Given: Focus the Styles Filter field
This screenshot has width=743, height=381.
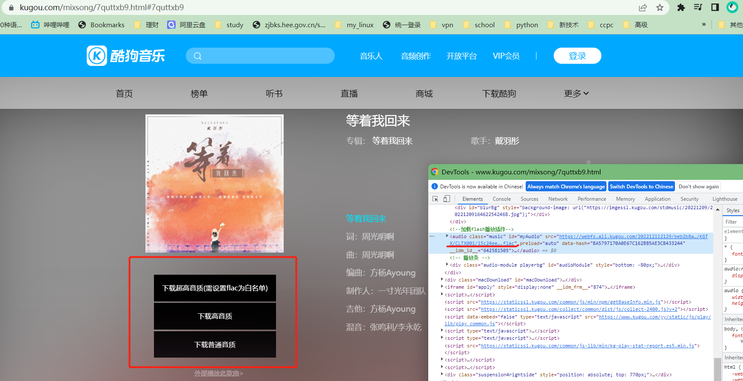Looking at the screenshot, I should pyautogui.click(x=733, y=222).
